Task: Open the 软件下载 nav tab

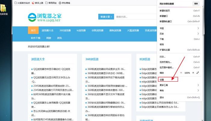Action: [36, 38]
